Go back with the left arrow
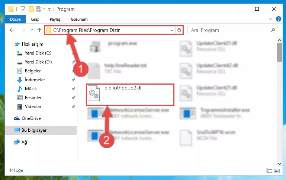The image size is (286, 180). [12, 30]
